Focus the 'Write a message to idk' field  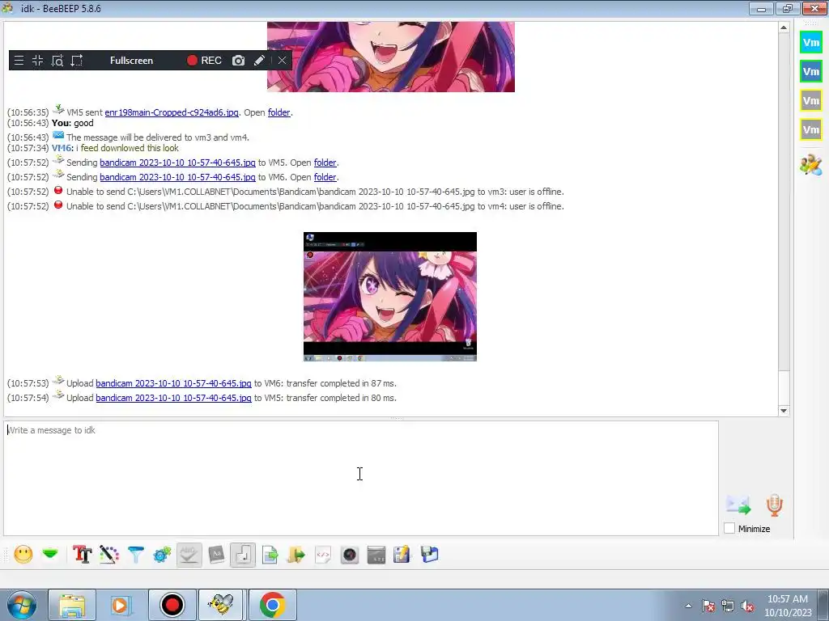tap(361, 478)
